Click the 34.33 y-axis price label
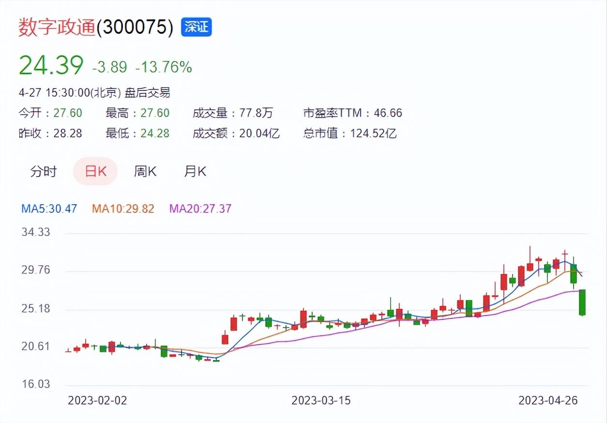 pyautogui.click(x=35, y=232)
